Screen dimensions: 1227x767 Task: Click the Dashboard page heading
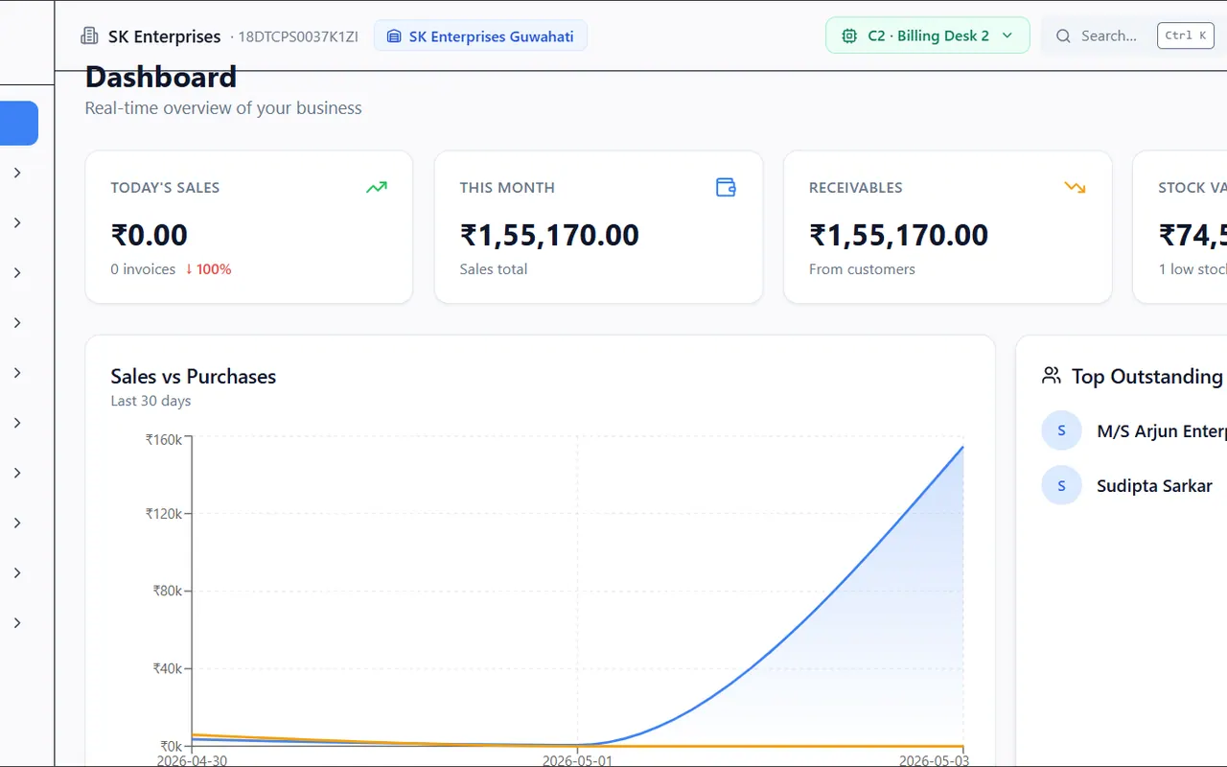coord(161,77)
